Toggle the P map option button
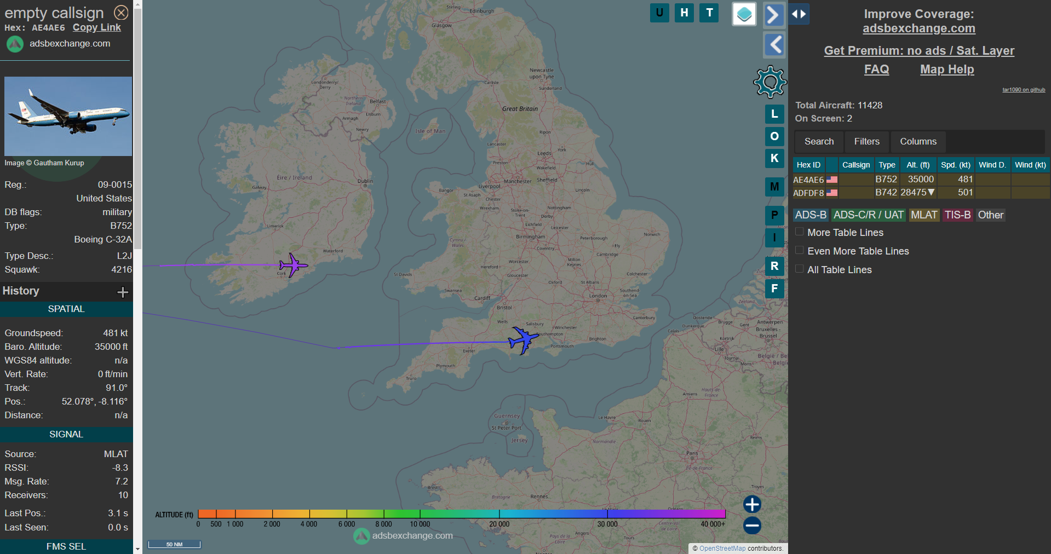 point(774,215)
